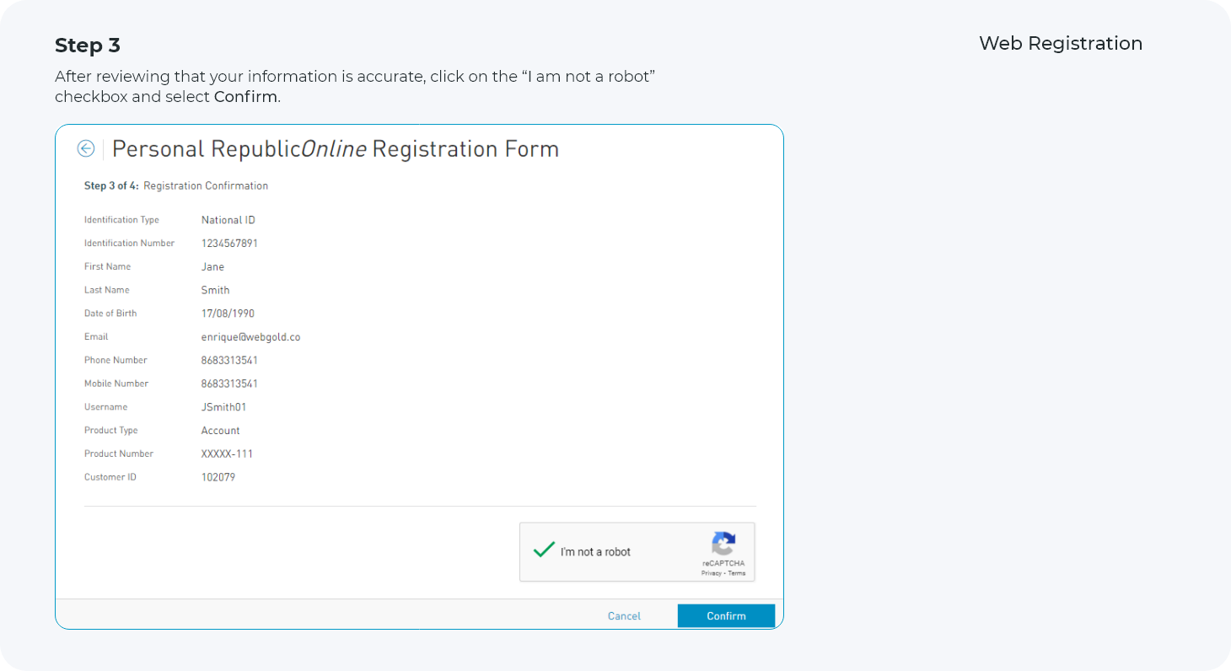The height and width of the screenshot is (671, 1231).
Task: Open the reCAPTCHA Terms link
Action: [737, 573]
